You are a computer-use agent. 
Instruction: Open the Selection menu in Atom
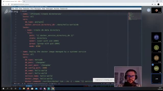point(26,9)
